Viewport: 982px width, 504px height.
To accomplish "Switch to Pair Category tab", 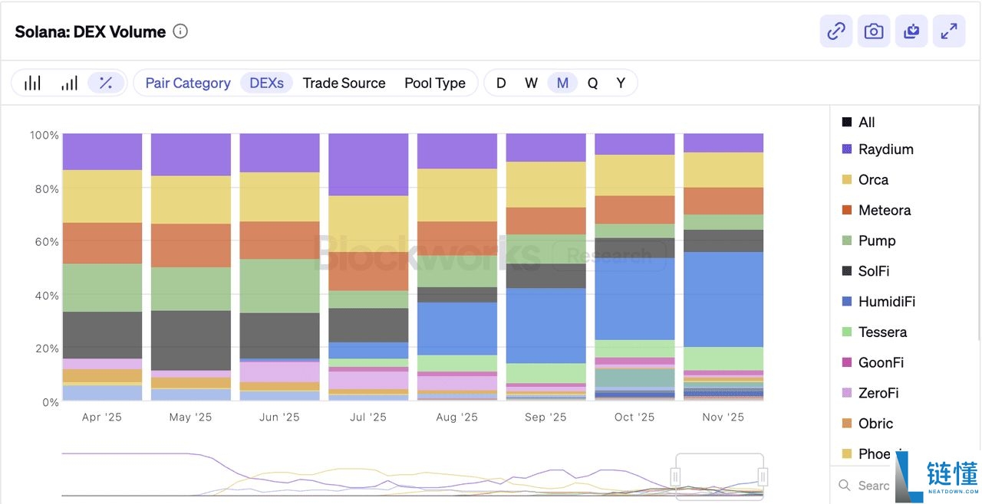I will coord(188,83).
